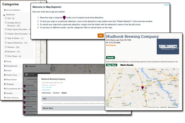The width and height of the screenshot is (185, 123).
Task: Open What's Nearby tab in small popup
Action: coord(46,93)
